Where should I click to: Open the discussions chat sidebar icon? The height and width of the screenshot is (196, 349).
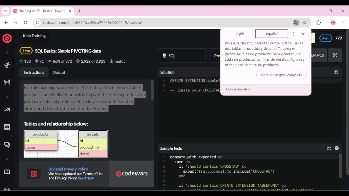tap(7, 145)
